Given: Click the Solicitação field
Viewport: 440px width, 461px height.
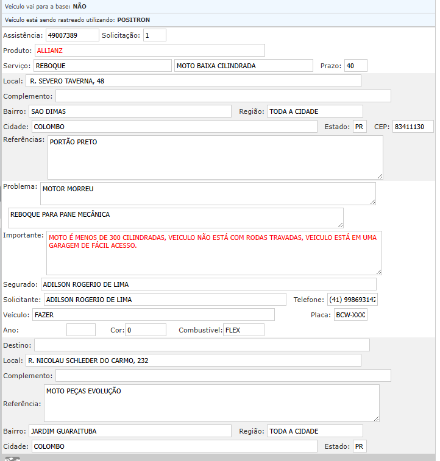Looking at the screenshot, I should coord(155,35).
